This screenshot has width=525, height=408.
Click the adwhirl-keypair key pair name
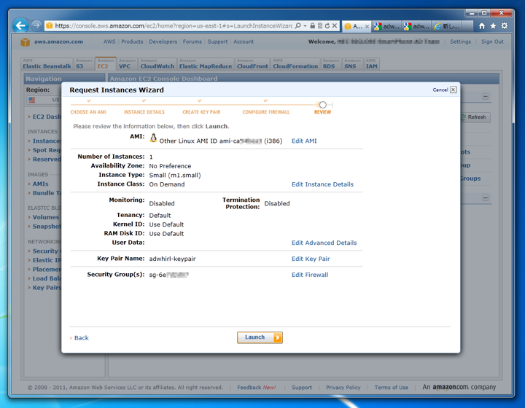(172, 259)
